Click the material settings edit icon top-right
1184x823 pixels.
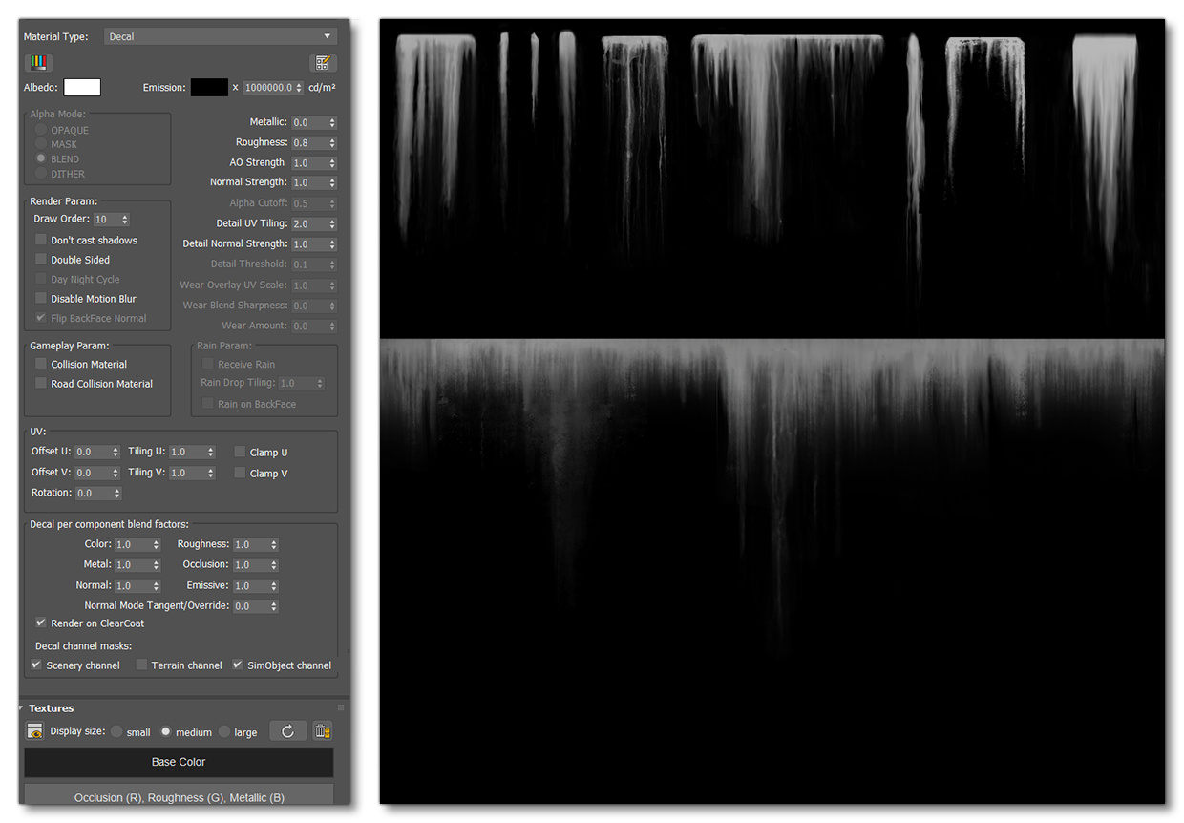click(324, 61)
